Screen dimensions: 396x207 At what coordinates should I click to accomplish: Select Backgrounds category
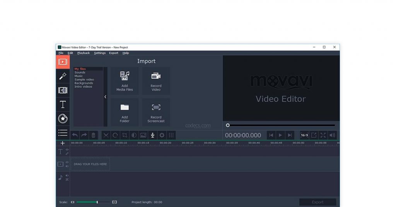click(x=84, y=83)
